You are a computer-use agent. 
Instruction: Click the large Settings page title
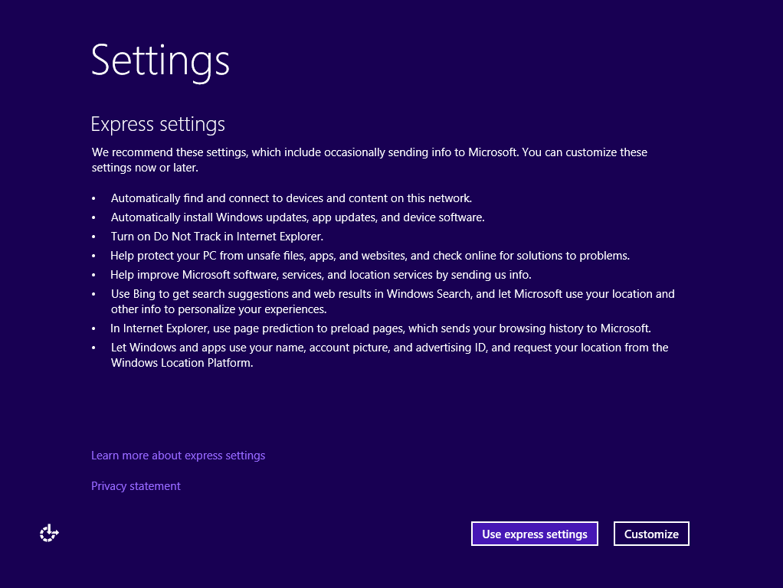(x=160, y=60)
